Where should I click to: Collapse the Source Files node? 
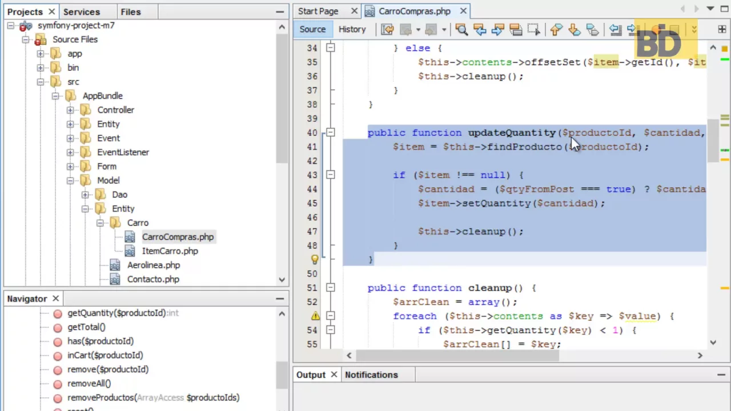26,39
